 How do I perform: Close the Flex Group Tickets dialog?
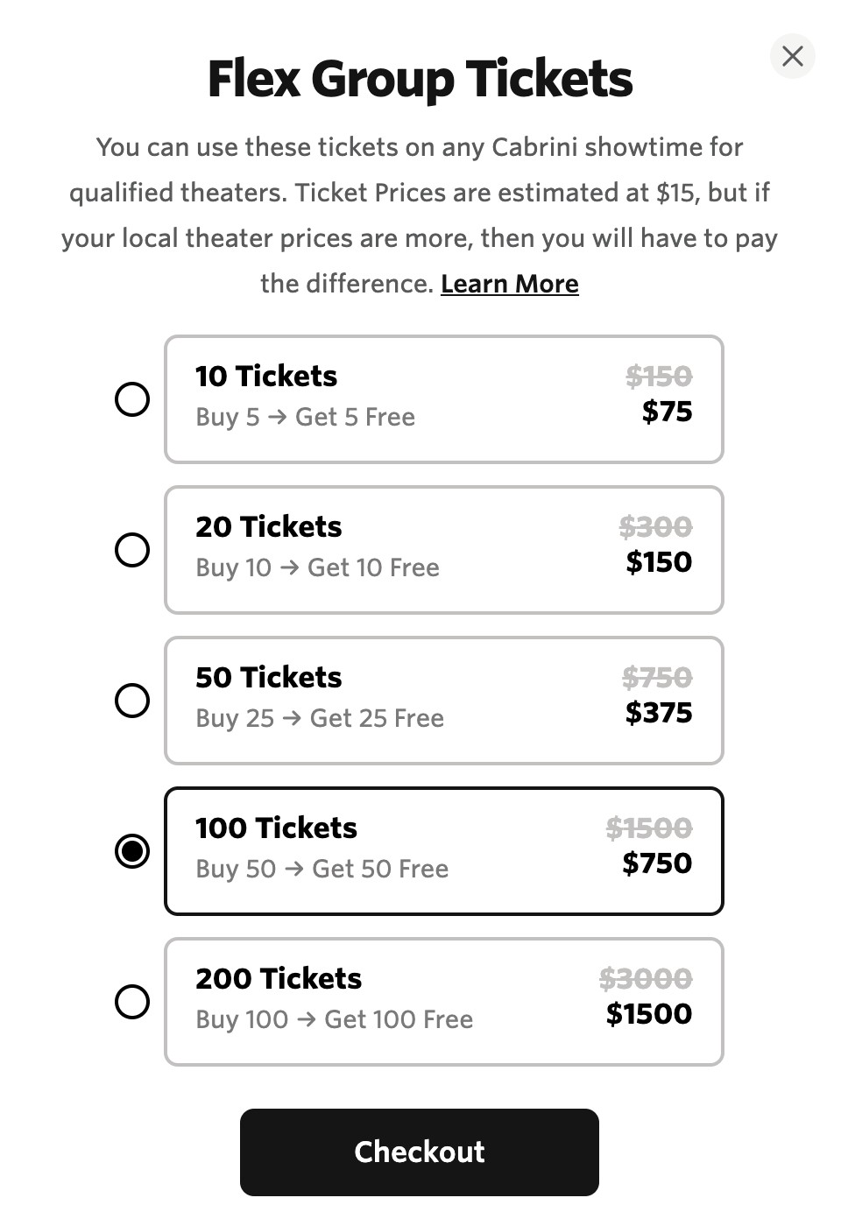[x=792, y=56]
